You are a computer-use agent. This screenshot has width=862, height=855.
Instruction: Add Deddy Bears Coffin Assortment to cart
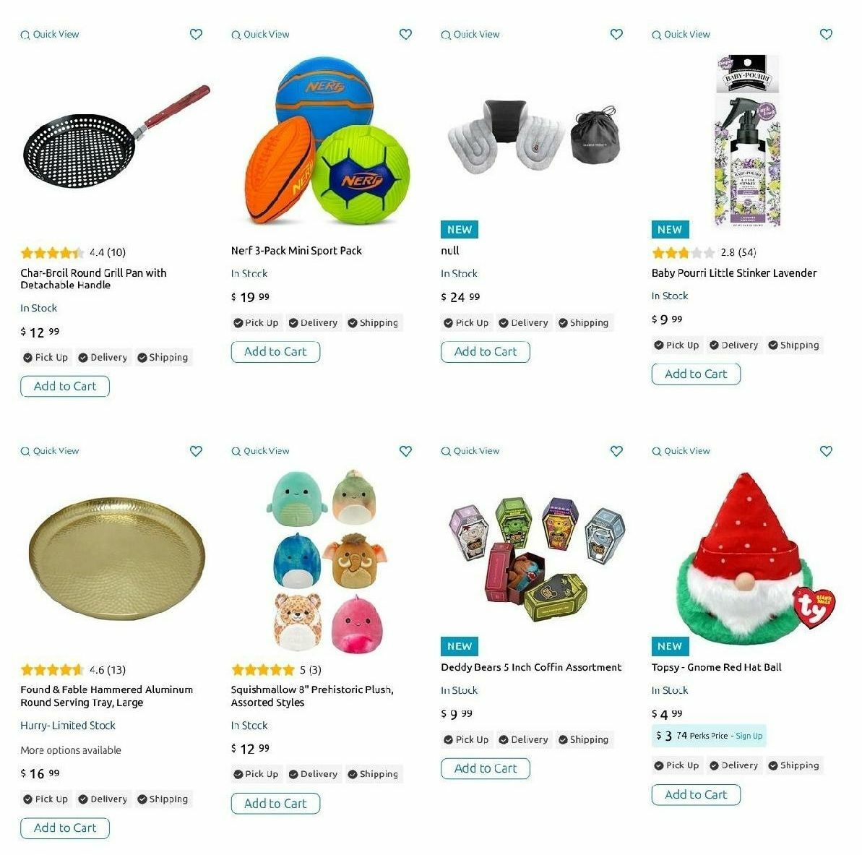click(x=486, y=769)
